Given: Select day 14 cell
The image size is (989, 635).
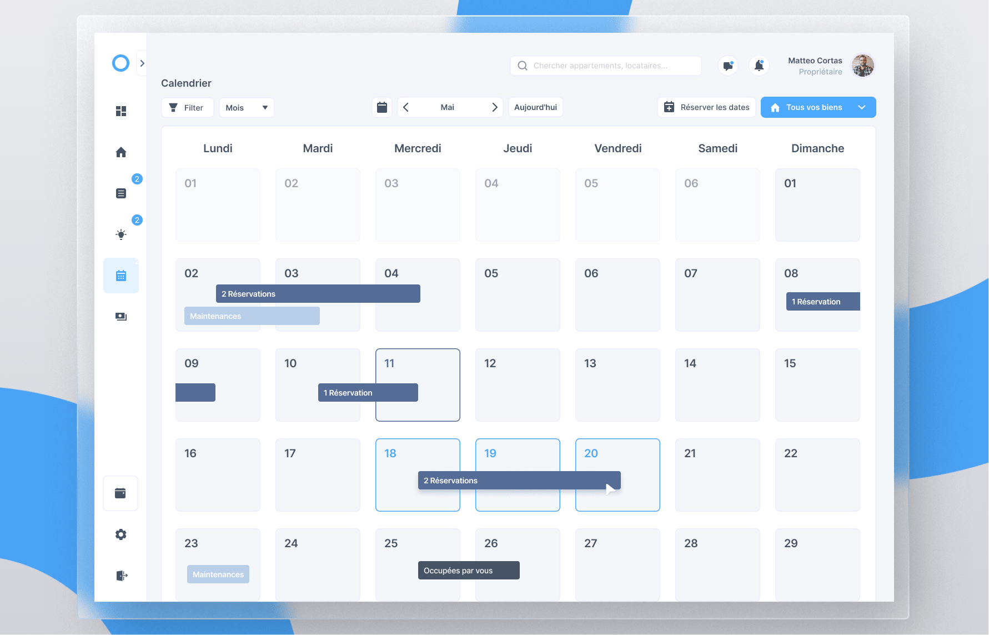Looking at the screenshot, I should coord(717,385).
